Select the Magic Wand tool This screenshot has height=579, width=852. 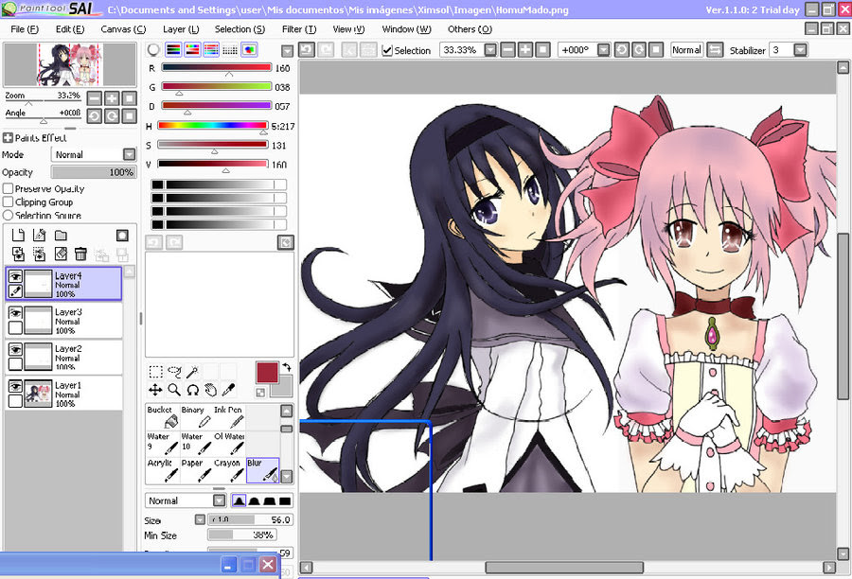(192, 372)
